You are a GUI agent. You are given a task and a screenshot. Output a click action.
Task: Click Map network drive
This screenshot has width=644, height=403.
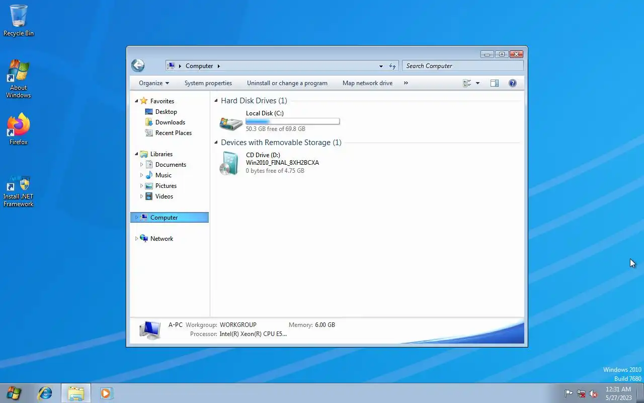click(367, 83)
